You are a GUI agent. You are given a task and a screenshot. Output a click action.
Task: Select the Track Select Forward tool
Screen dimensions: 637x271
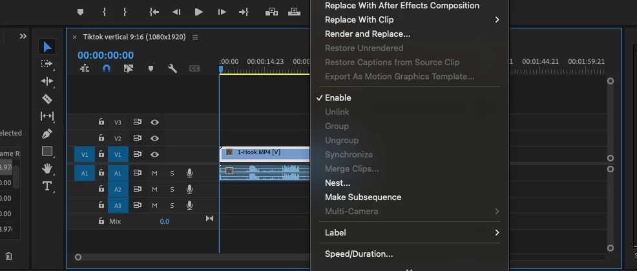[47, 64]
